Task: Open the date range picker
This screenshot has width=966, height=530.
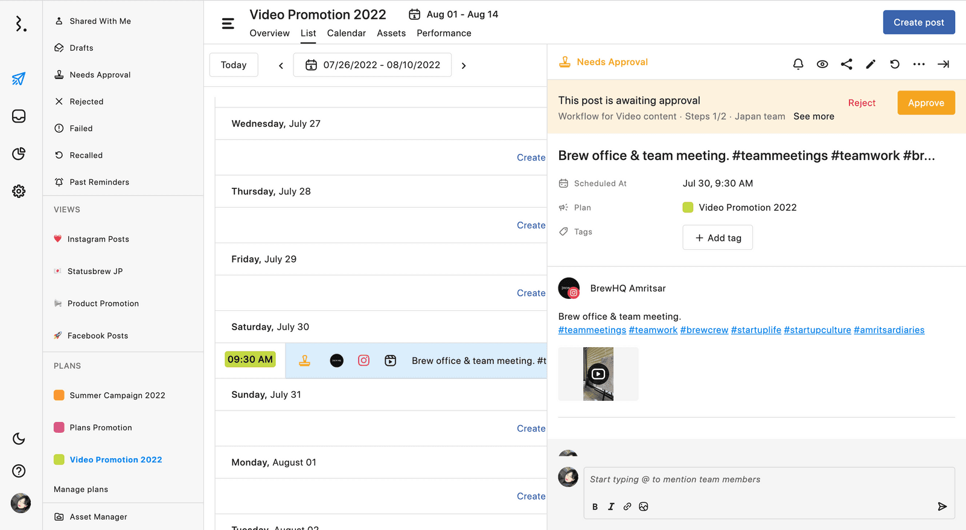Action: tap(373, 65)
